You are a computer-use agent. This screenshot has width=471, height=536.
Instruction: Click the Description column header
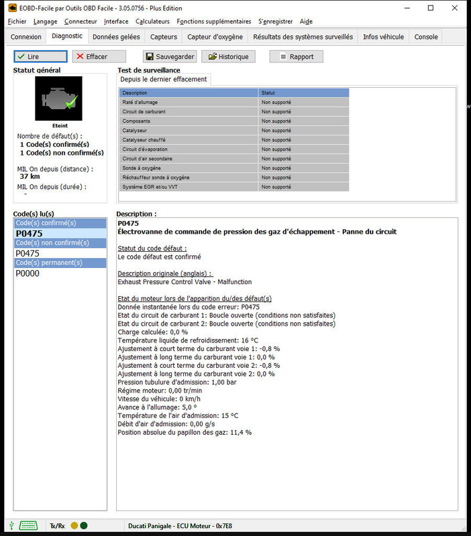[189, 92]
